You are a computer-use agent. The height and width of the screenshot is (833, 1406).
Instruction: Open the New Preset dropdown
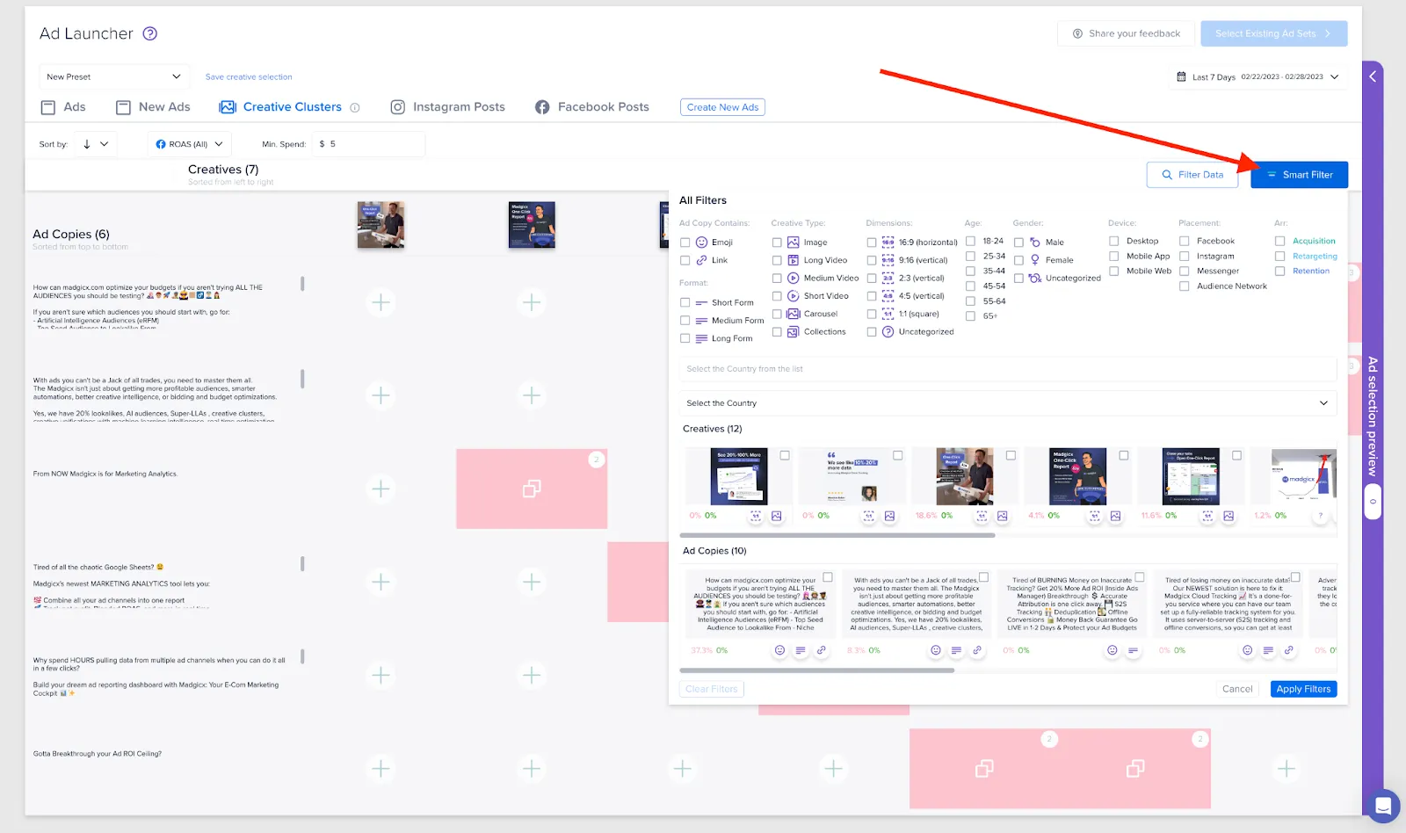pos(114,76)
